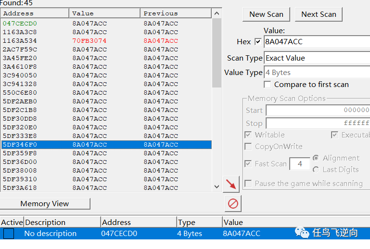Click the Fast Scan alignment value field

point(300,163)
